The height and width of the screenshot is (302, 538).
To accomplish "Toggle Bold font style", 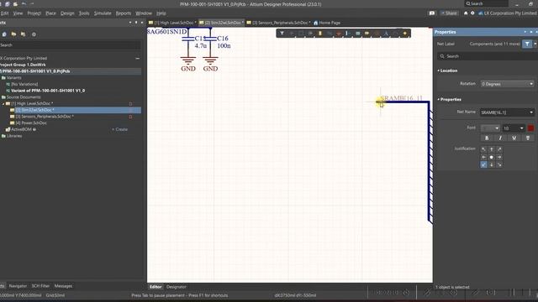I will click(487, 138).
